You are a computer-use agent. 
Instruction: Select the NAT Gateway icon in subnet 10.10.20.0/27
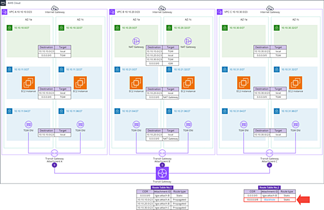point(136,41)
